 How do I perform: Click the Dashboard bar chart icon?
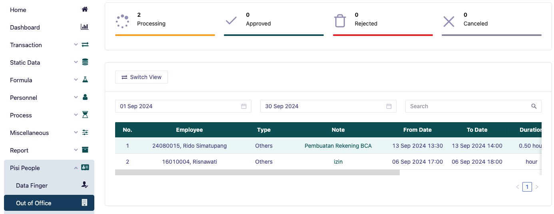tap(85, 27)
